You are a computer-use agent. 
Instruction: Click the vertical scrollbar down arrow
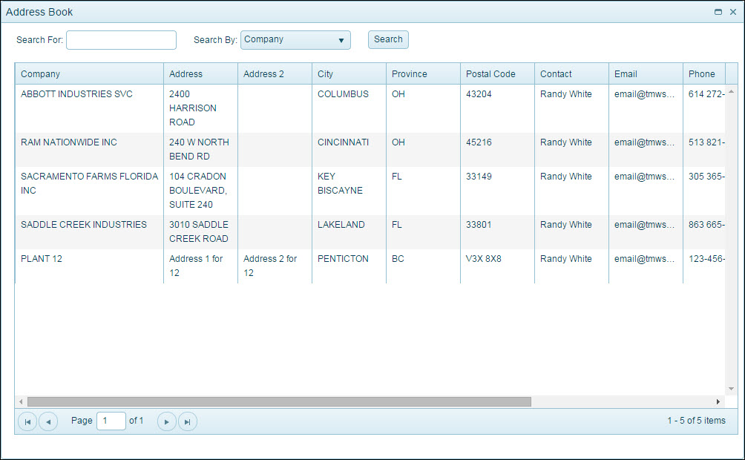[731, 389]
